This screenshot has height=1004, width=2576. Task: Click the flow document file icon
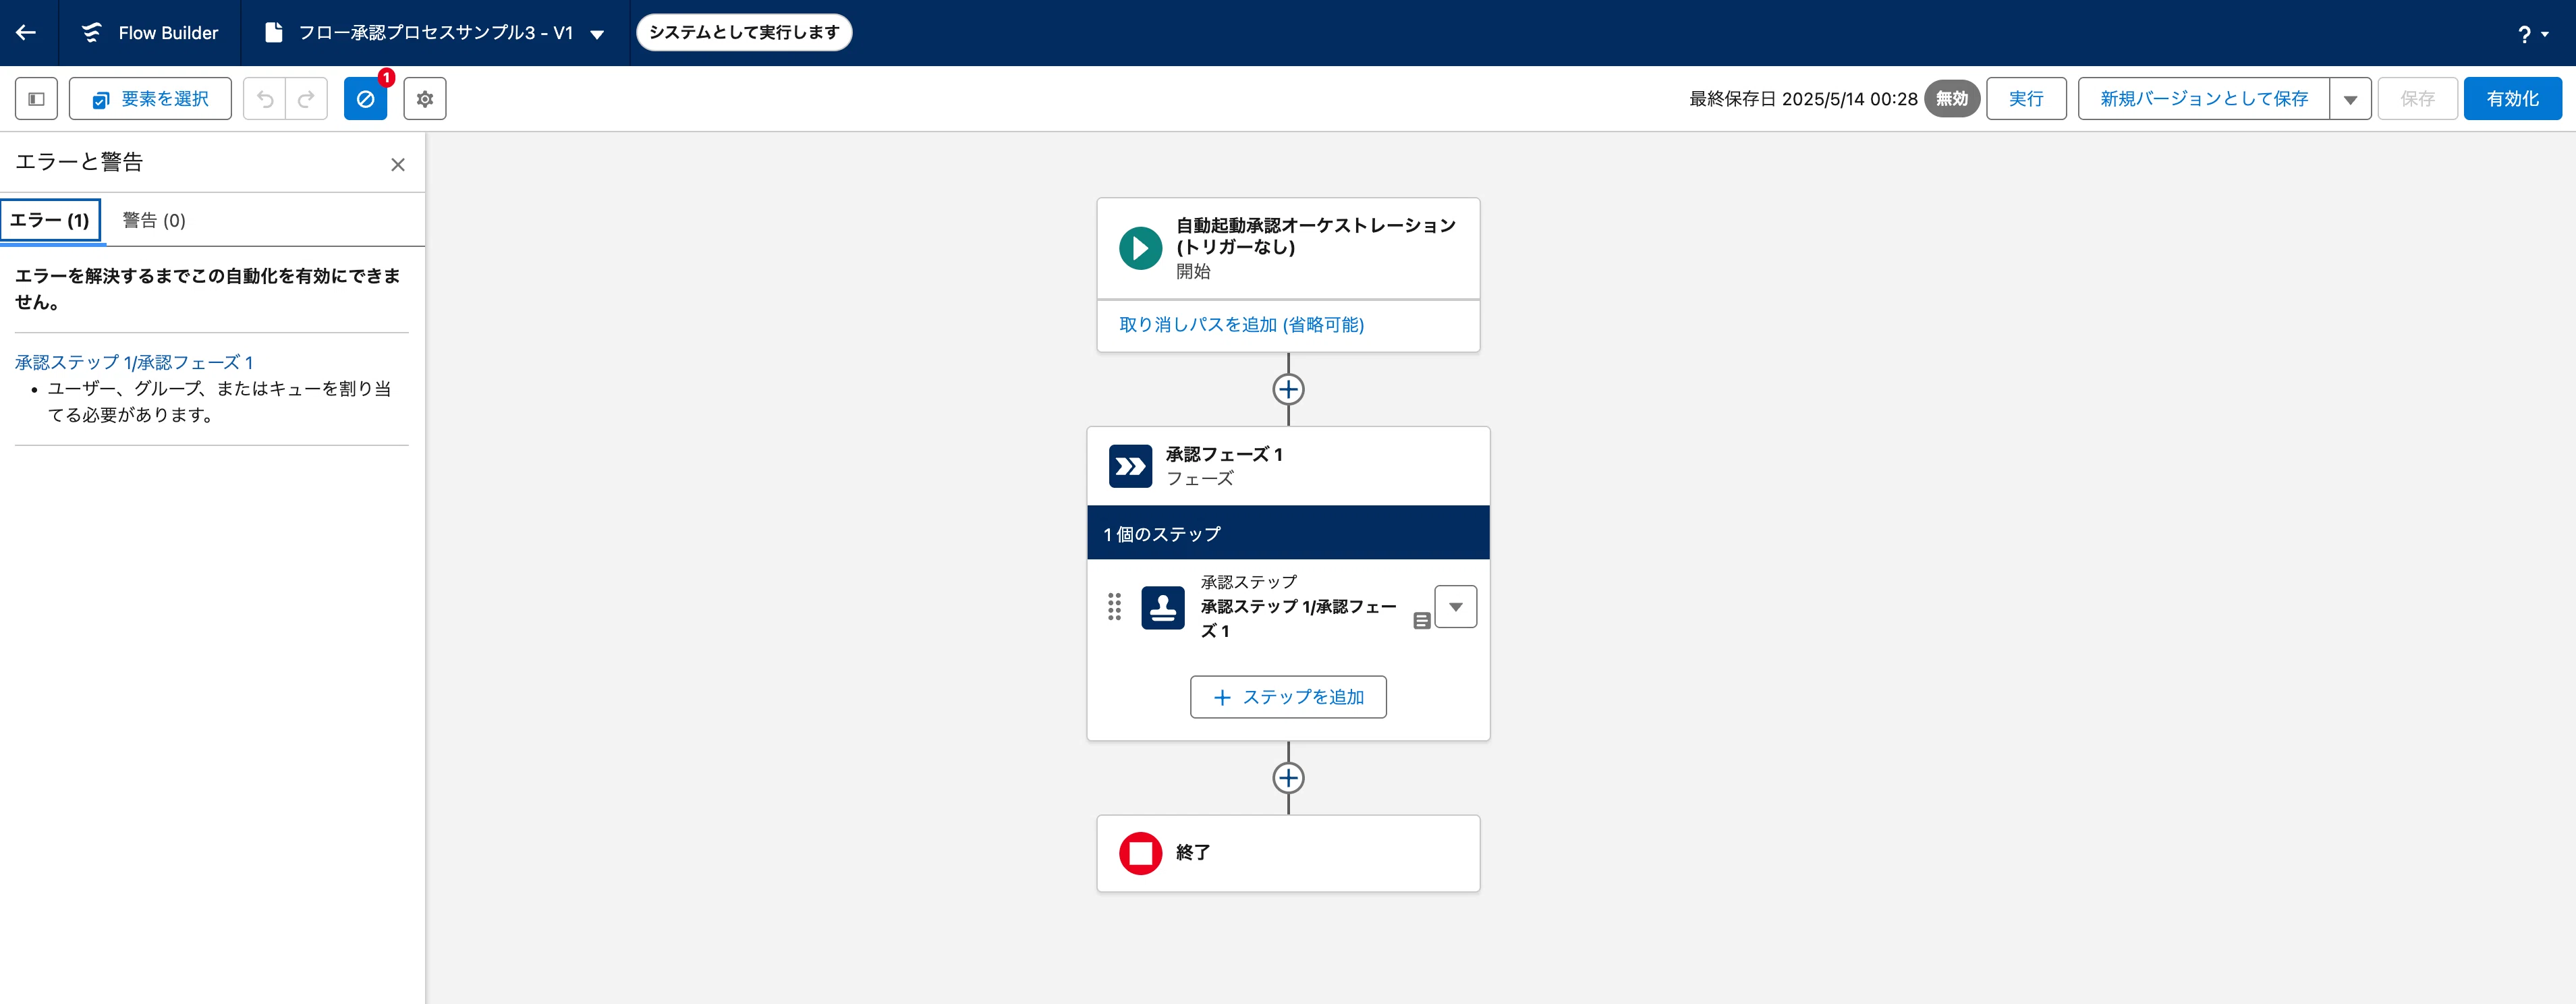pos(273,32)
